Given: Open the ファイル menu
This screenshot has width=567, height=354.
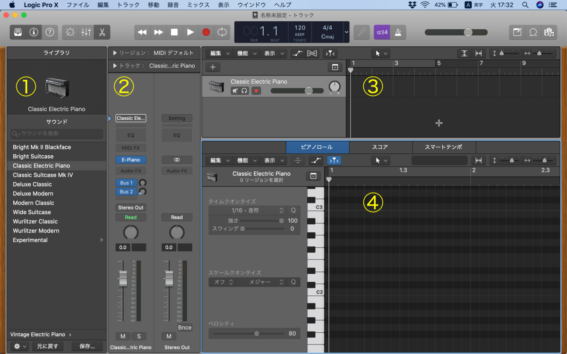Looking at the screenshot, I should 77,5.
